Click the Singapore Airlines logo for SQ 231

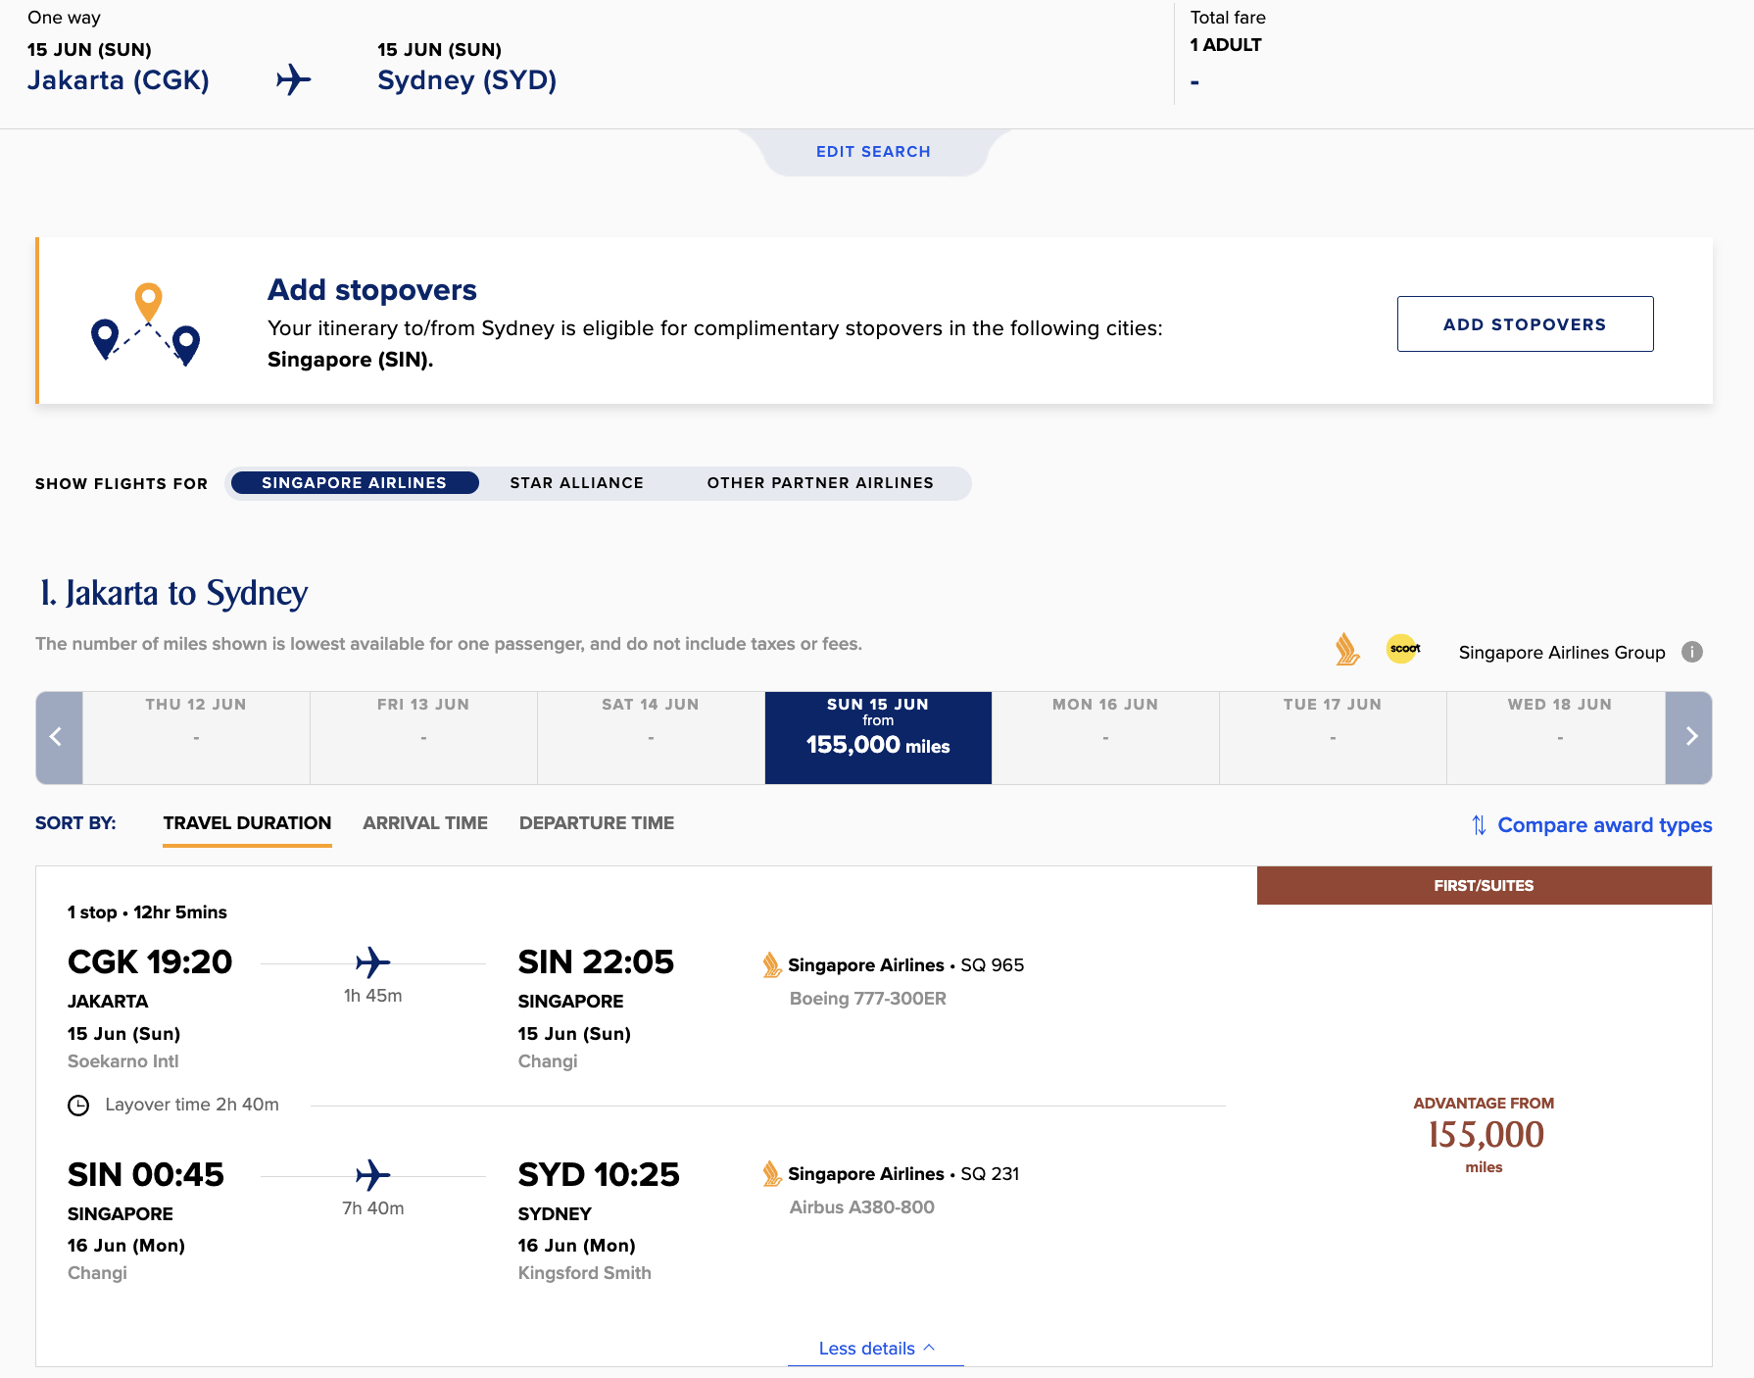pos(772,1174)
